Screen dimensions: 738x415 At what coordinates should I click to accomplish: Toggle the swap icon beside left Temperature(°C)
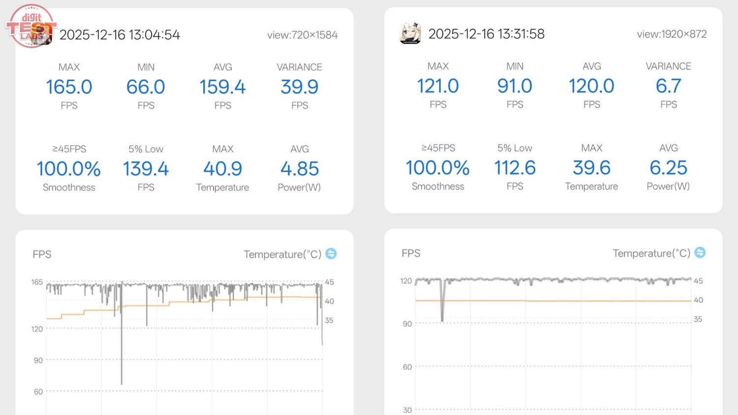(331, 254)
